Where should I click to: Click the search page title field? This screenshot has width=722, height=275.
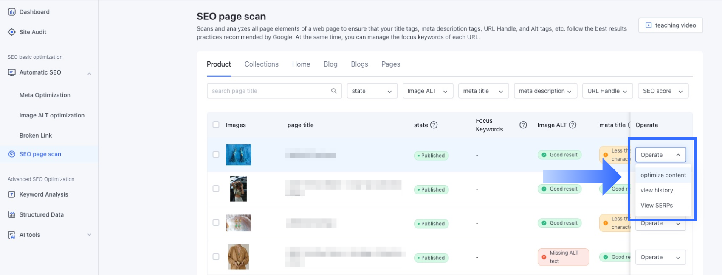(270, 91)
